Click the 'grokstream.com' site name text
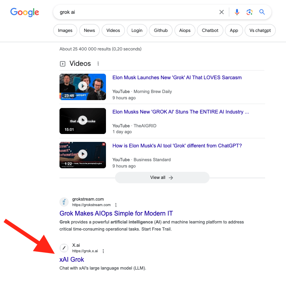The width and height of the screenshot is (286, 281). coord(88,199)
